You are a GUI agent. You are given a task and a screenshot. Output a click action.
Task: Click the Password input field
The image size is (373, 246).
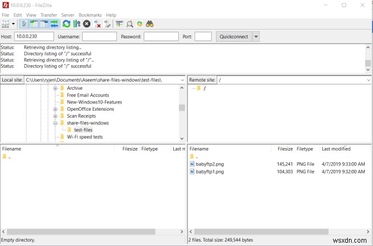(x=161, y=36)
